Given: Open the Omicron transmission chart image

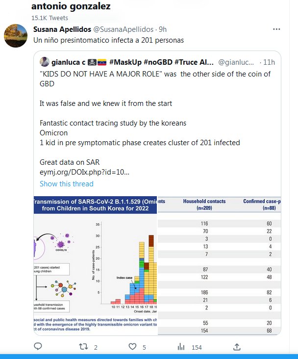Looking at the screenshot, I should [95, 265].
